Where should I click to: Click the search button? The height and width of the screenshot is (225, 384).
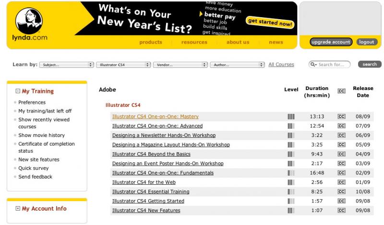370,64
